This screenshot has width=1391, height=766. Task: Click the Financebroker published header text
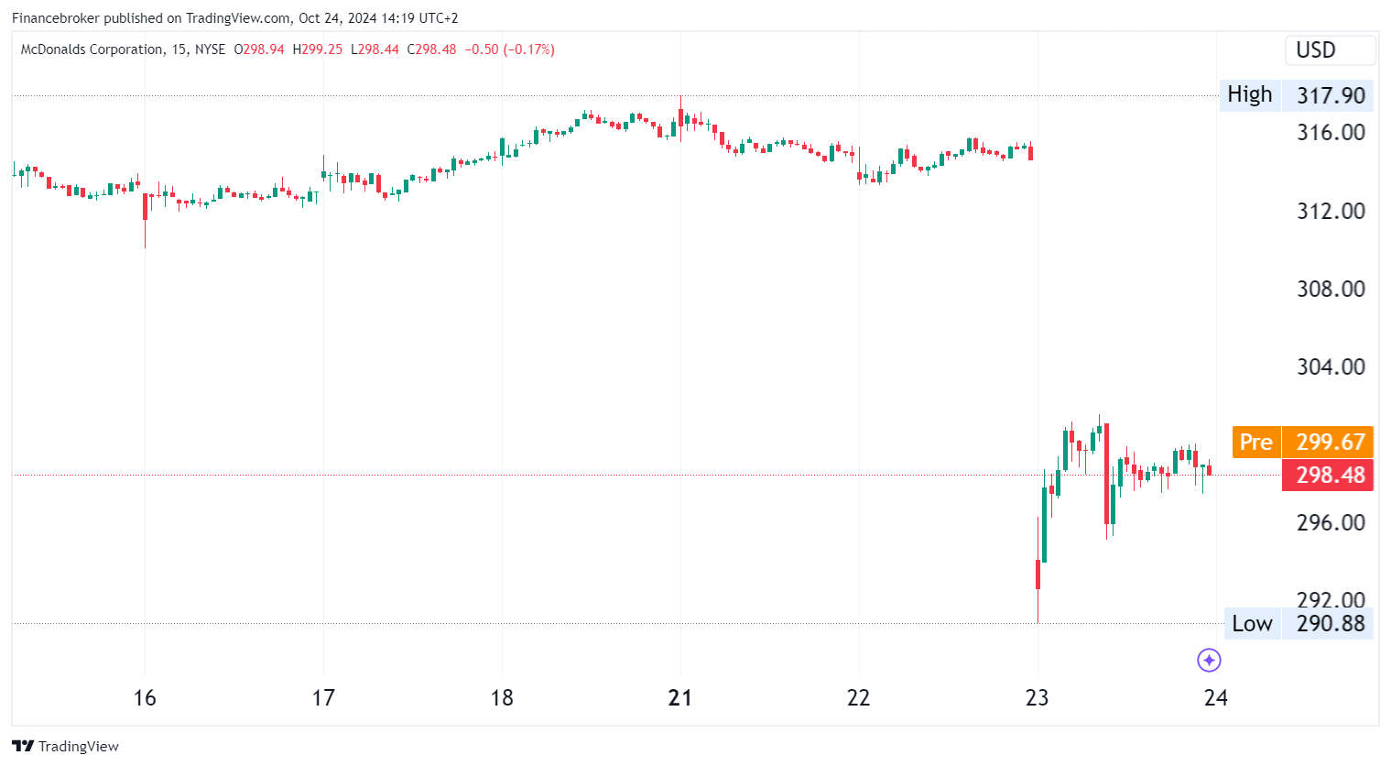click(x=234, y=17)
